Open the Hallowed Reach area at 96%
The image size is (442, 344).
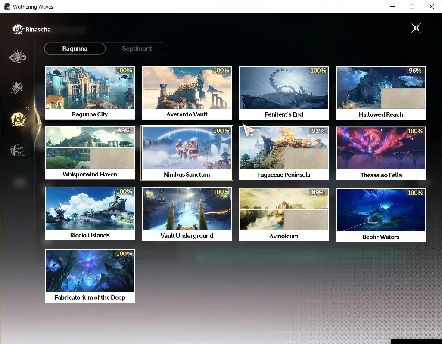(381, 93)
